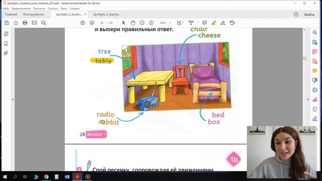This screenshot has width=322, height=181.
Task: Open the Файл menu
Action: click(6, 9)
